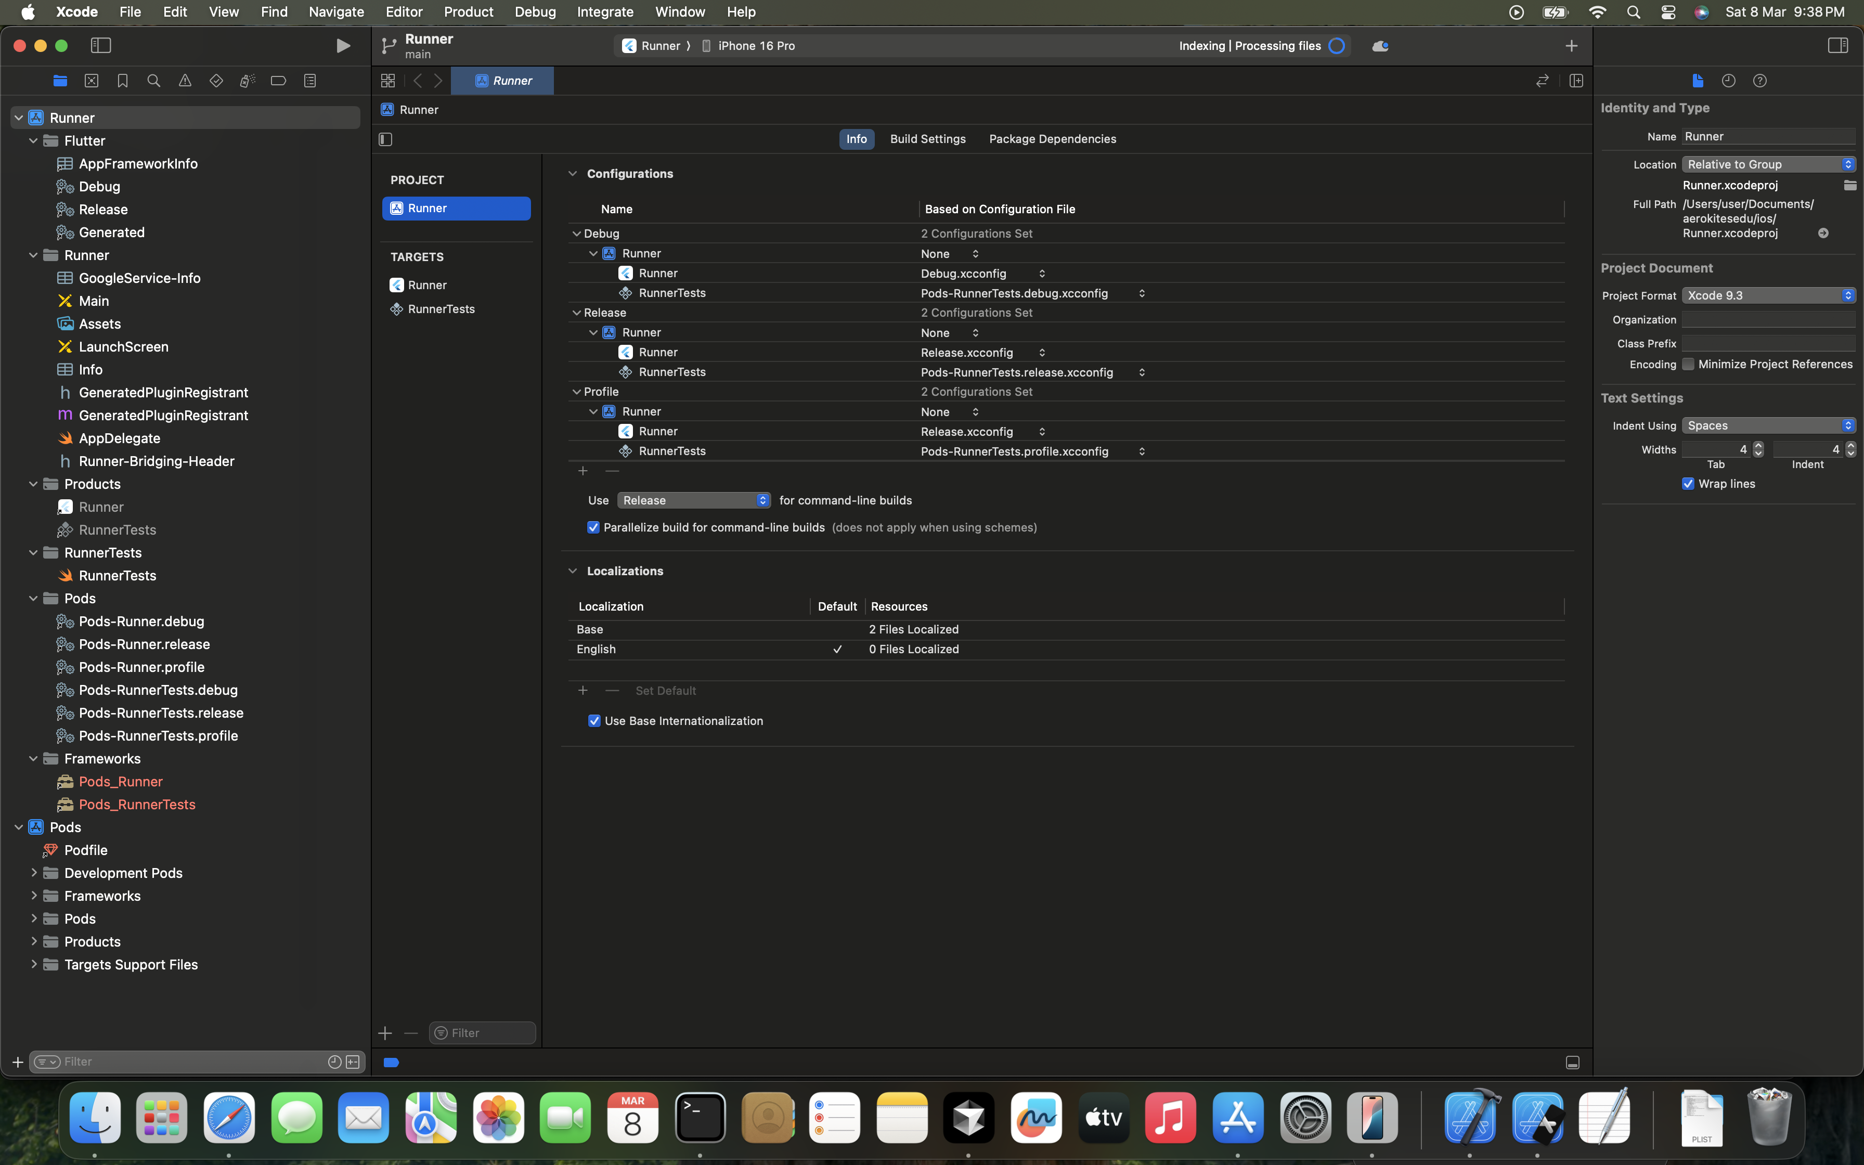Open the Integrate menu
Screen dimensions: 1864x1165
point(605,11)
